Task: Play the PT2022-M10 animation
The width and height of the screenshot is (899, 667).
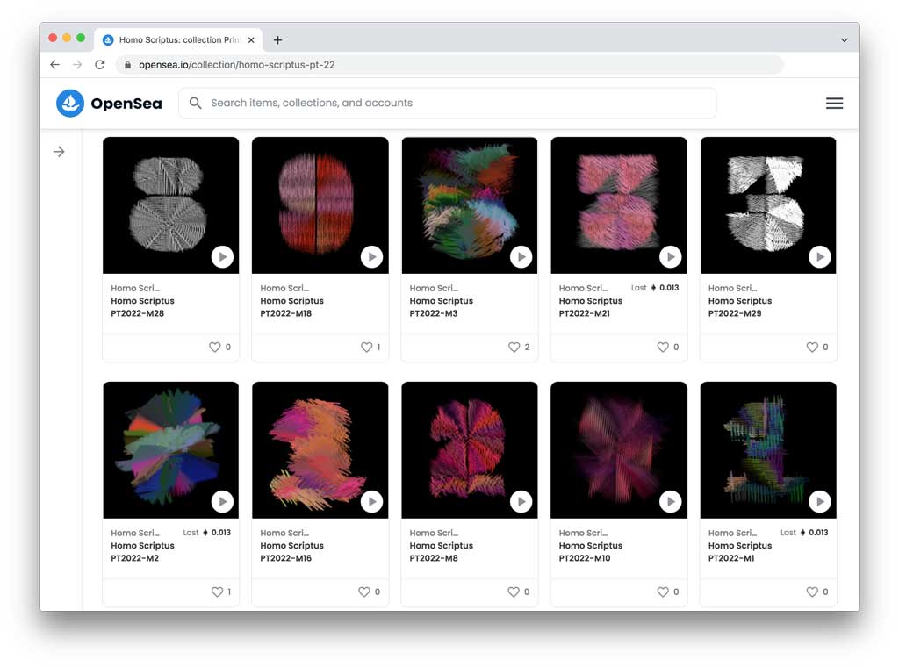Action: coord(670,501)
